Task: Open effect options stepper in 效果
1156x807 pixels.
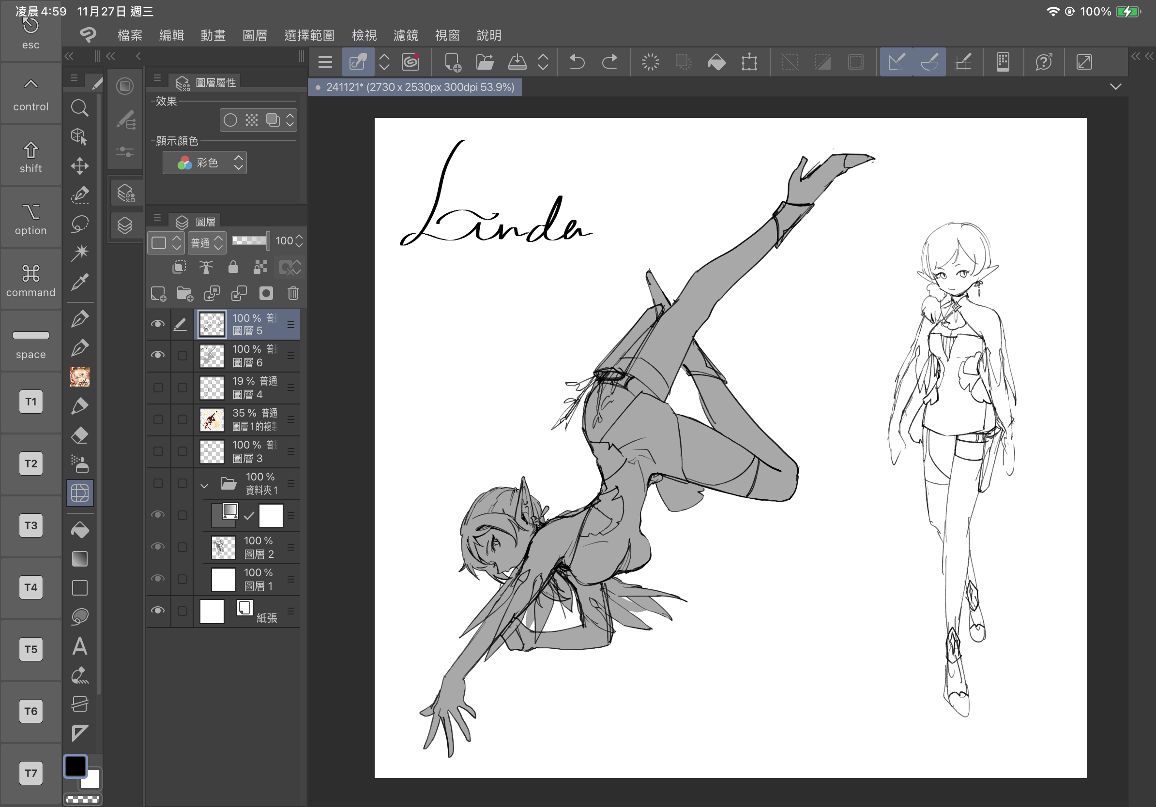Action: pos(289,120)
